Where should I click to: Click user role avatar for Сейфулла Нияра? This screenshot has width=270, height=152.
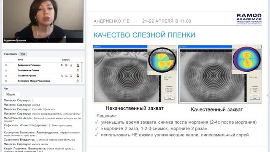[x=78, y=81]
